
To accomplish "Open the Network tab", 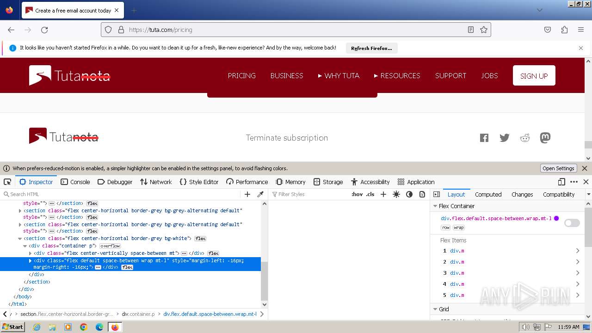I will point(156,182).
